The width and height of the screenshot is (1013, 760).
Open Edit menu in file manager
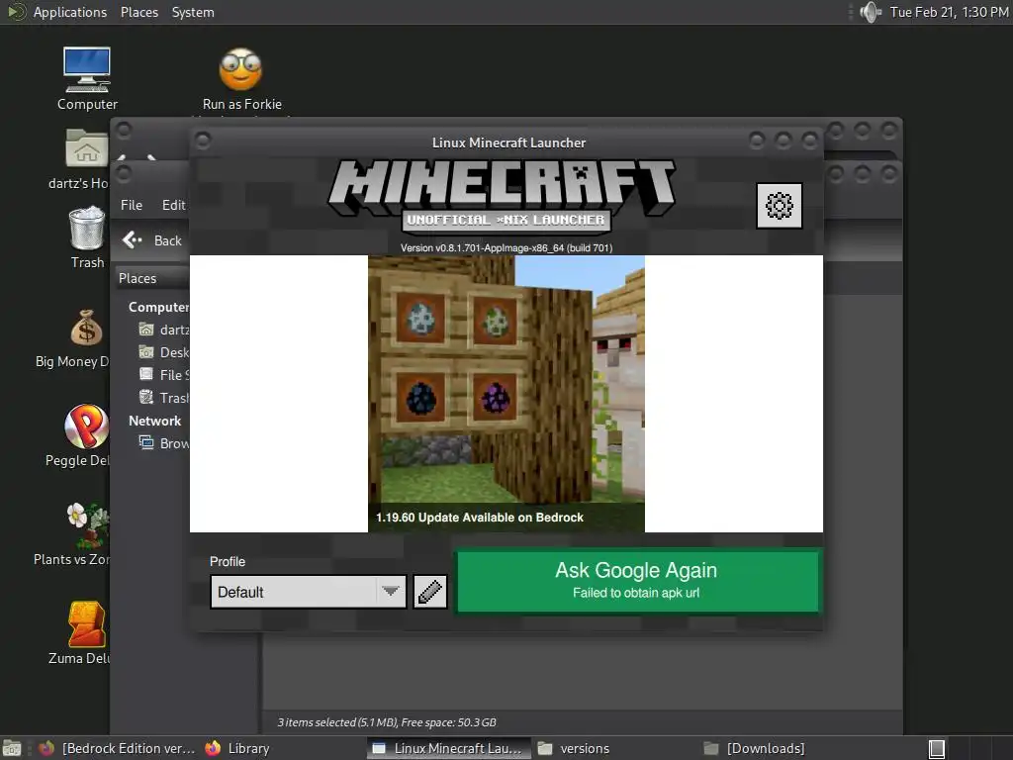click(174, 205)
